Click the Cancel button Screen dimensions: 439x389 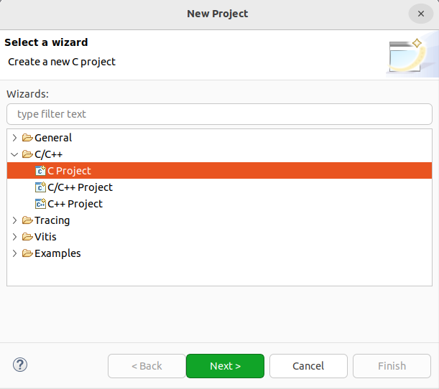point(308,366)
